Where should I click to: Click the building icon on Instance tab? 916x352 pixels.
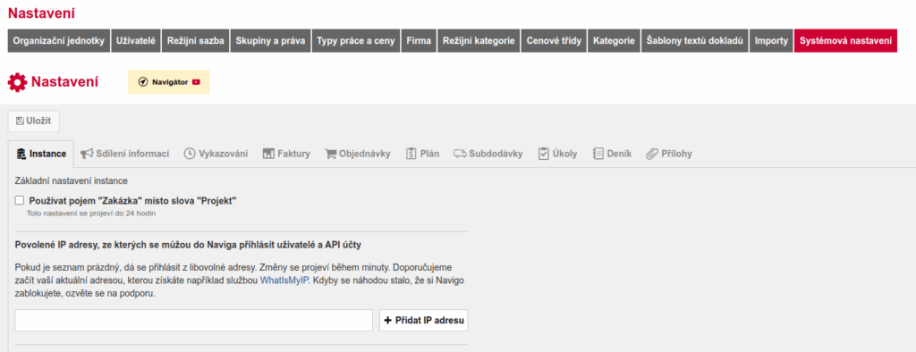[x=21, y=154]
